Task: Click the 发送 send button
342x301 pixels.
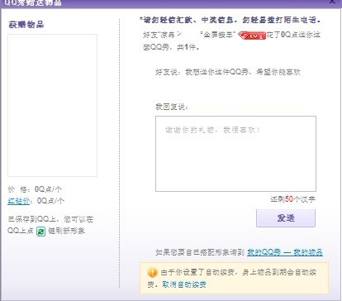Action: click(x=286, y=218)
